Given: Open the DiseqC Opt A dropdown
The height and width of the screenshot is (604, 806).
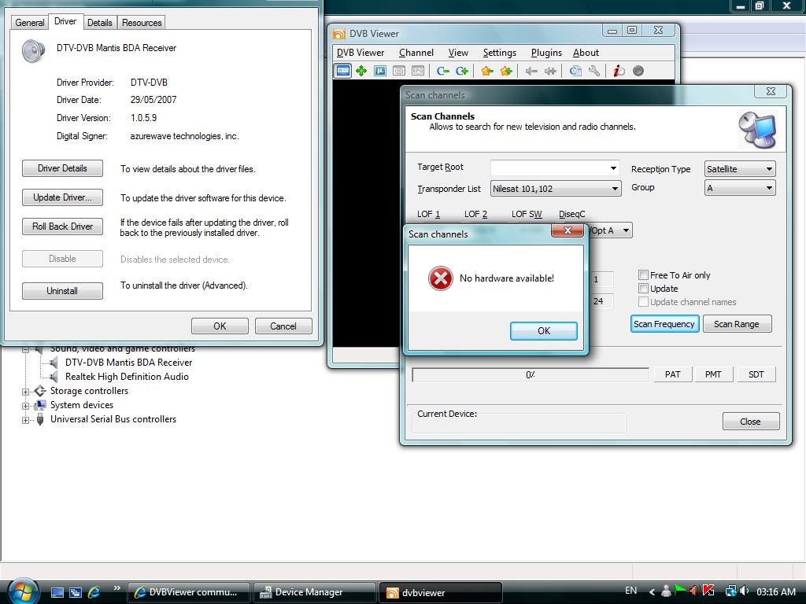Looking at the screenshot, I should tap(626, 230).
